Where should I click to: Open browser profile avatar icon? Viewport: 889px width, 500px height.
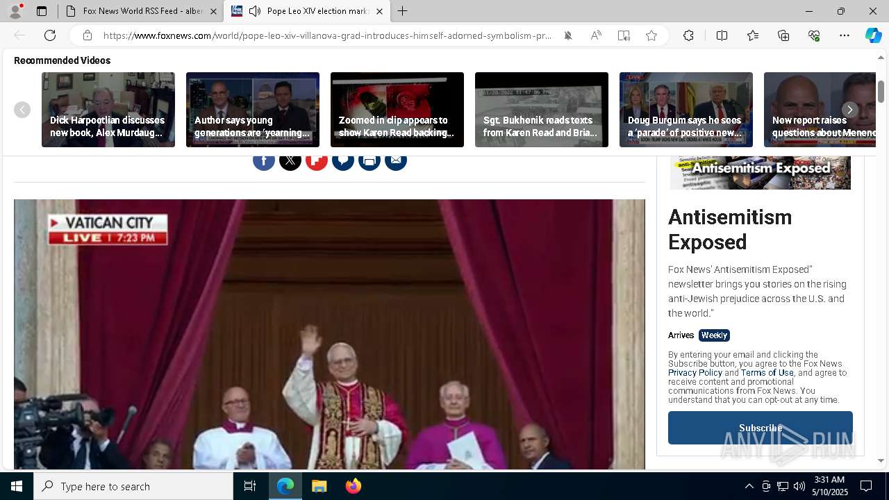(15, 11)
